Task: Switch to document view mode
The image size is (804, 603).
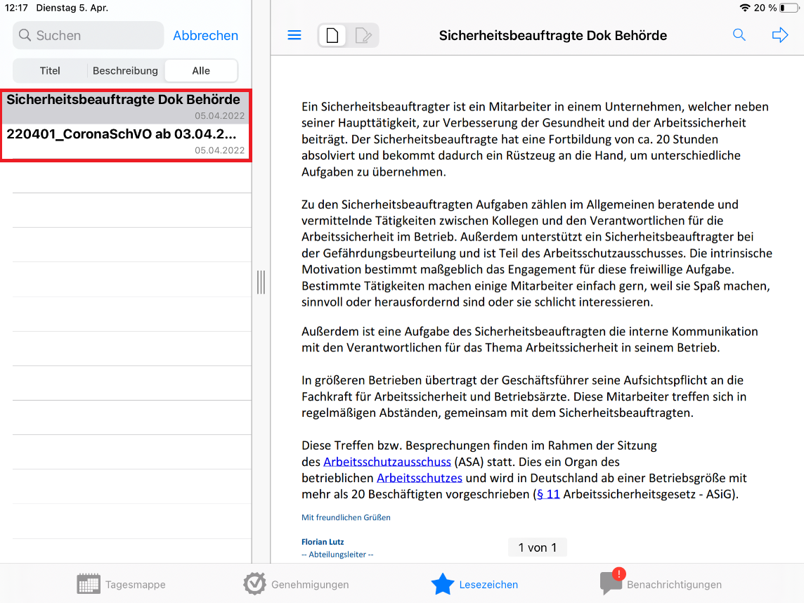Action: pos(333,35)
